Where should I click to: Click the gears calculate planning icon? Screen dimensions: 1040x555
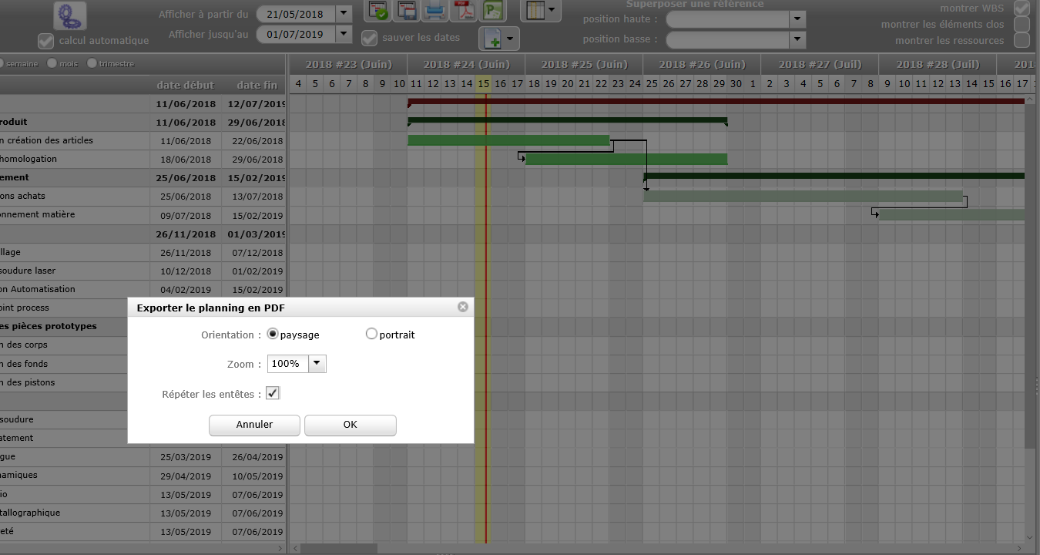click(x=70, y=15)
